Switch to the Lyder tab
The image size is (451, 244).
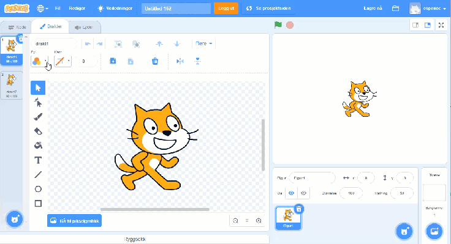coord(84,28)
